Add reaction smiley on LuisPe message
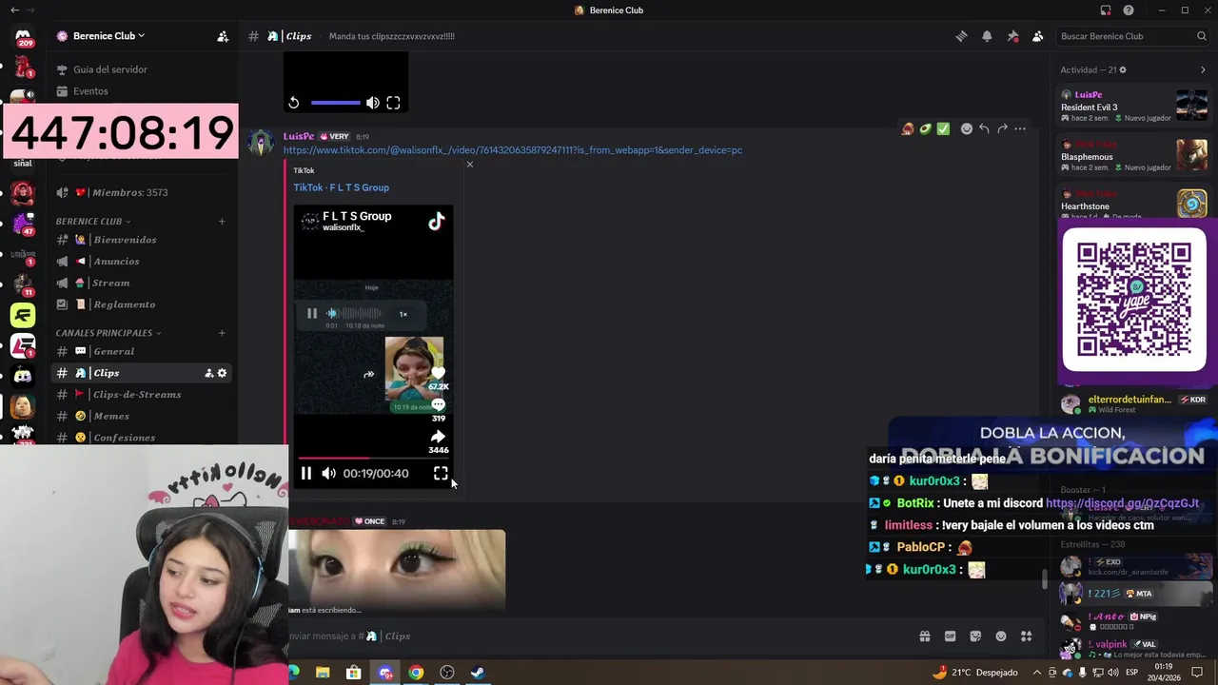Image resolution: width=1218 pixels, height=685 pixels. [966, 128]
